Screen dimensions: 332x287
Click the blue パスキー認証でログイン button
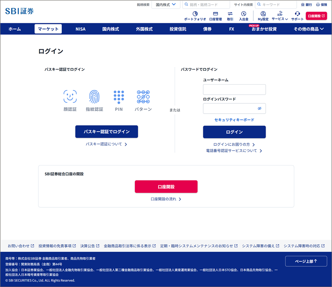[x=107, y=131]
